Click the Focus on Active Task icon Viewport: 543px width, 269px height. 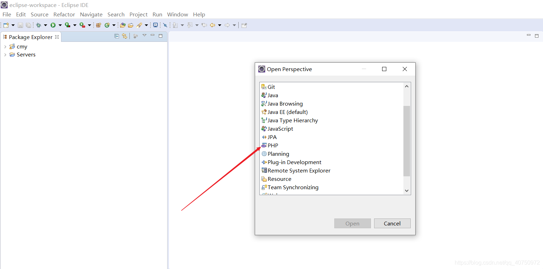(x=135, y=36)
